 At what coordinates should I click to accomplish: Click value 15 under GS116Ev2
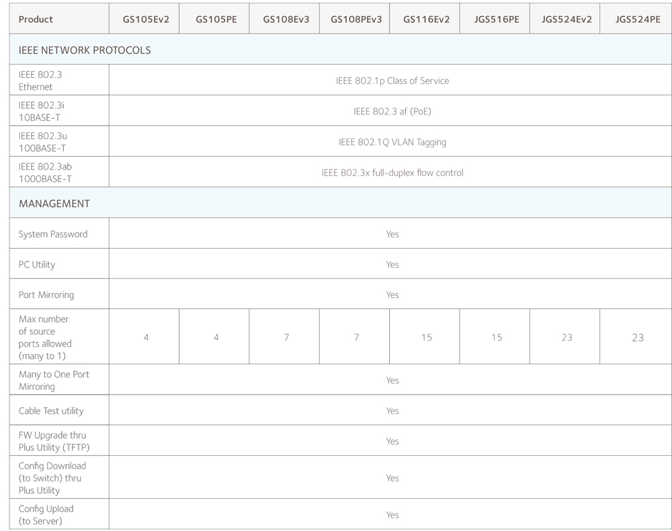click(x=427, y=337)
